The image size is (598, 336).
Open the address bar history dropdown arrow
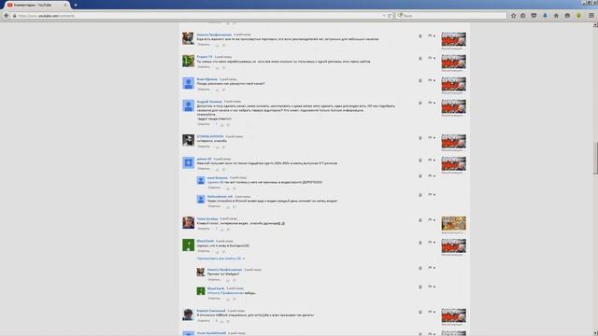pyautogui.click(x=384, y=16)
